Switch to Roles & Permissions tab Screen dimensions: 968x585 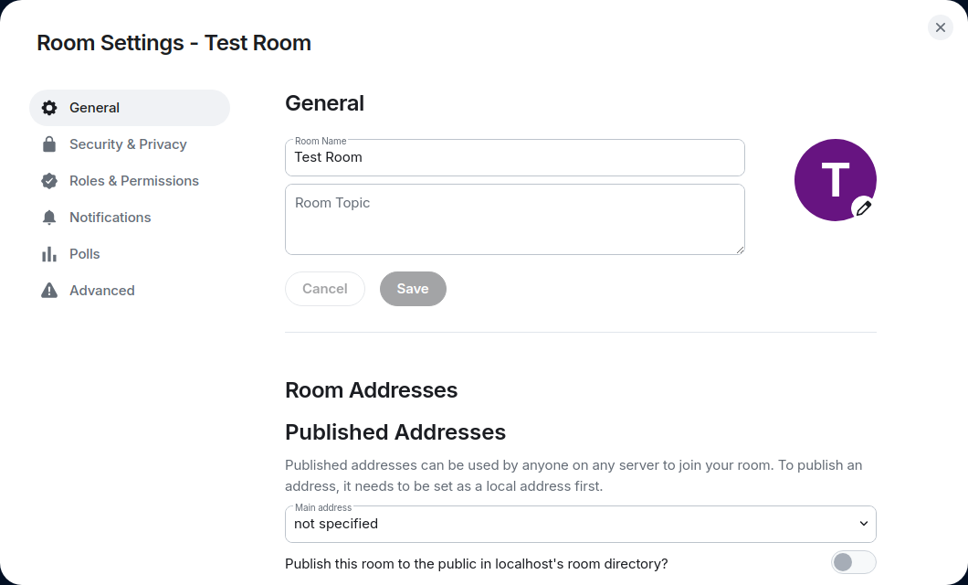(x=133, y=181)
